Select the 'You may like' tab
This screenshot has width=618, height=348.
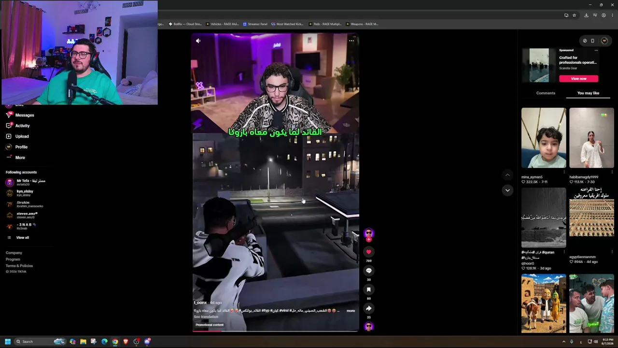pyautogui.click(x=588, y=93)
